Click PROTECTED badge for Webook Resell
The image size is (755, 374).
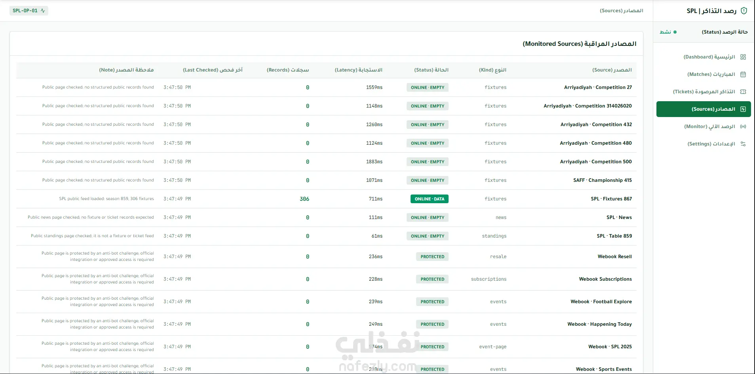click(432, 257)
